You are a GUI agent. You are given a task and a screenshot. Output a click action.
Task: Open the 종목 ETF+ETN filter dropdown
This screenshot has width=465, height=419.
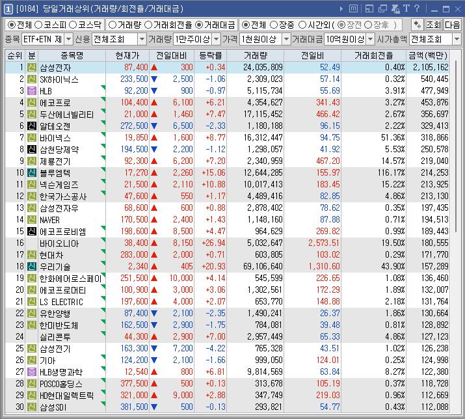coord(68,39)
